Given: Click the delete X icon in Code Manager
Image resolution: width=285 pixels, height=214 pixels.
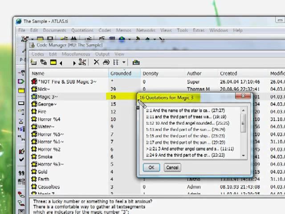Looking at the screenshot, I should (96, 62).
